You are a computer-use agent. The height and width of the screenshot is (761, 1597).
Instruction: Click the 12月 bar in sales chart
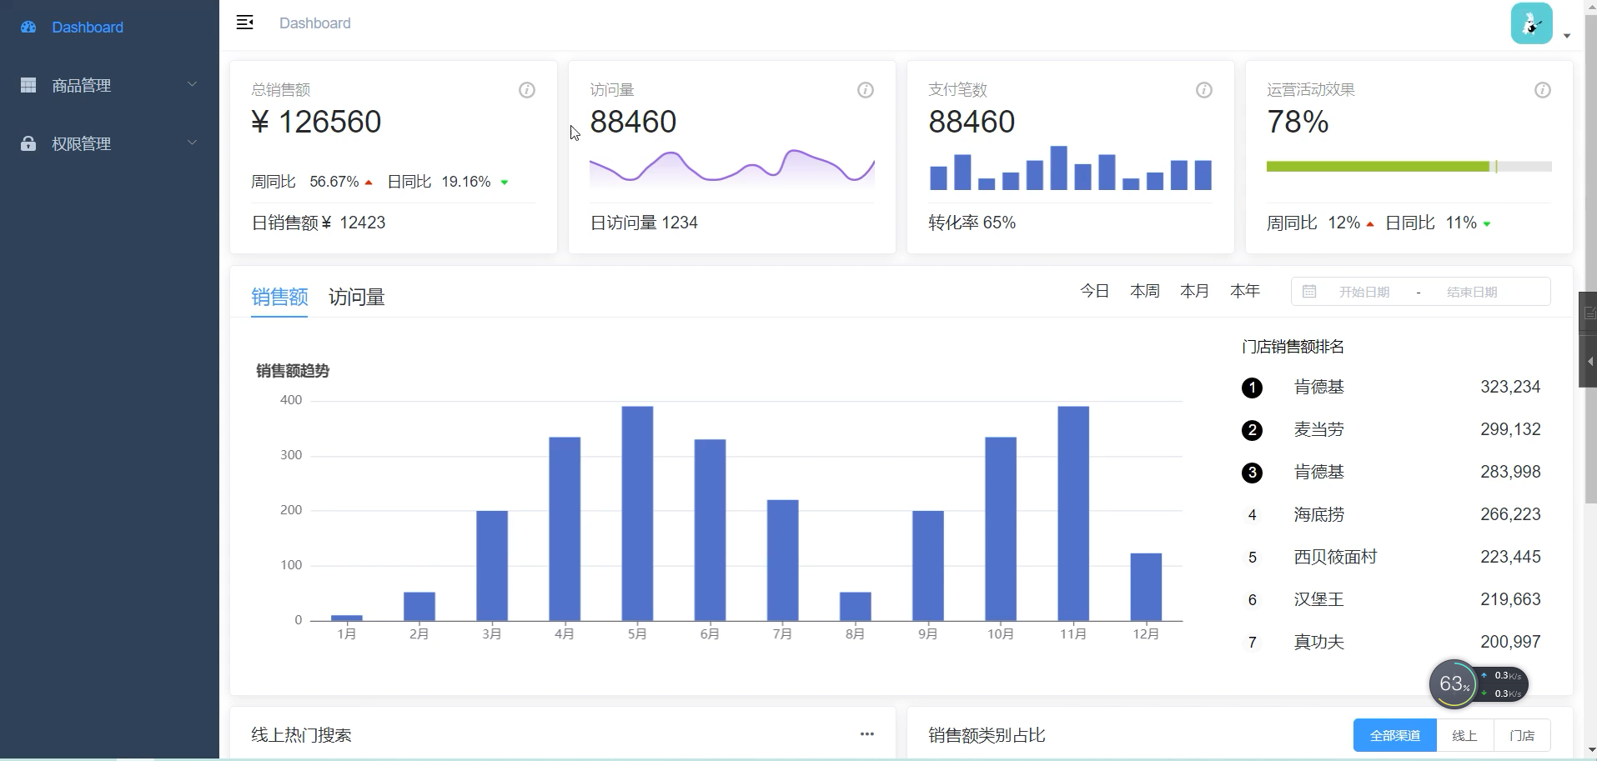[x=1146, y=587]
